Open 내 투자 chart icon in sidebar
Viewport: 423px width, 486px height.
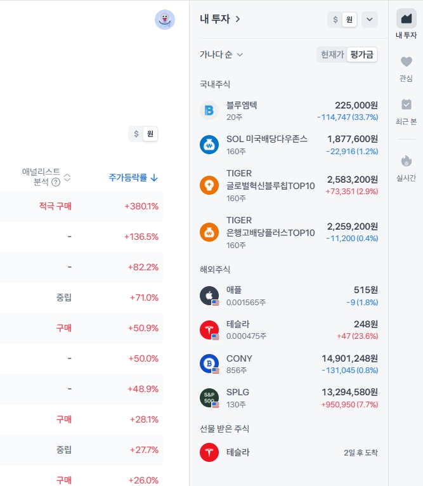pos(407,18)
